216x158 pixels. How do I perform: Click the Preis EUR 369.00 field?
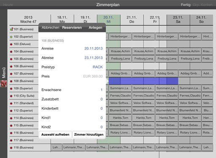[x=93, y=76]
